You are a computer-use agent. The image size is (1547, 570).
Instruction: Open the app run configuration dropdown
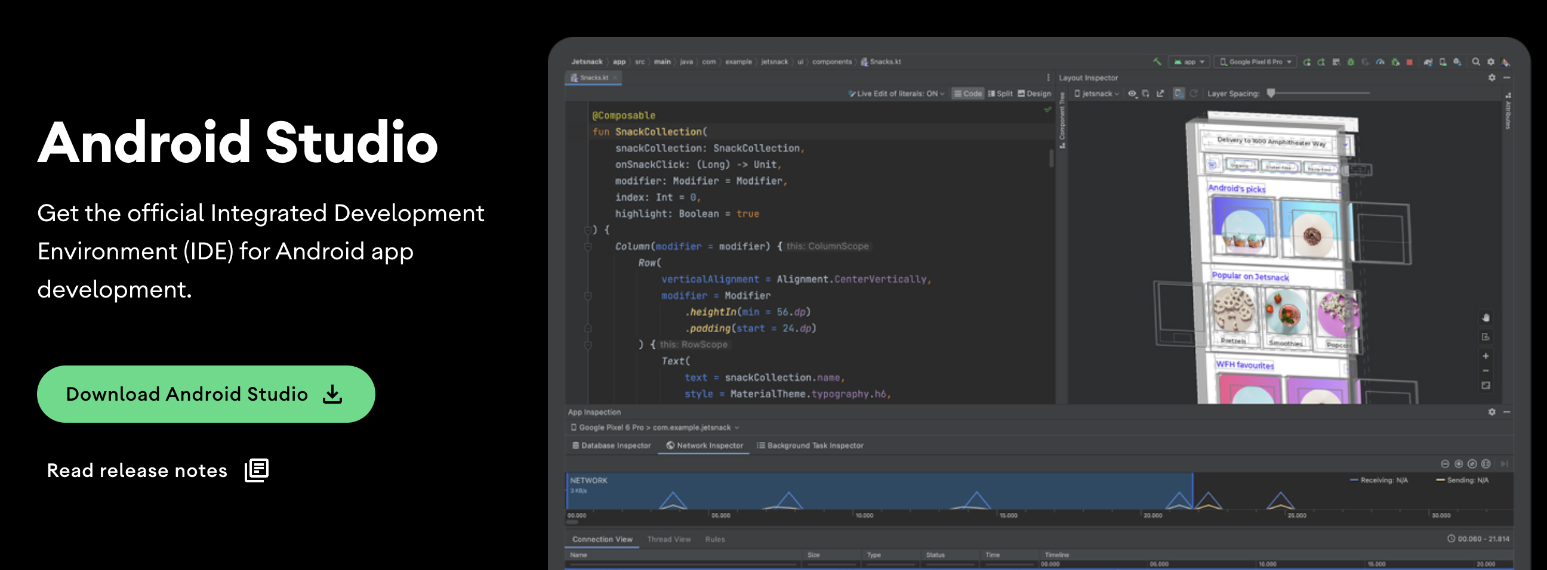coord(1189,62)
